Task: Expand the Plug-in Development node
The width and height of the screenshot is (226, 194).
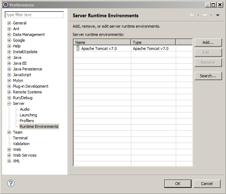Action: tap(9, 87)
